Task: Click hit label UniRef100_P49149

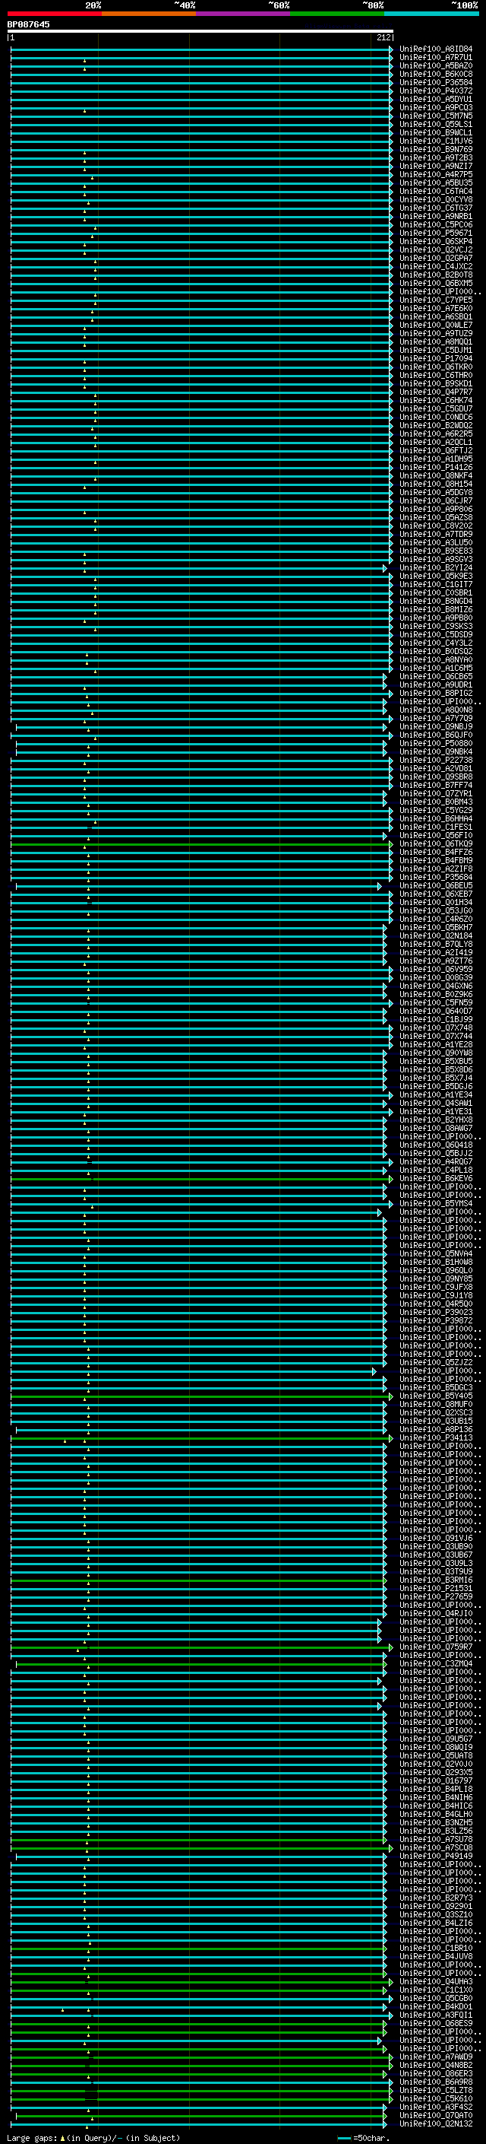Action: (x=436, y=1856)
